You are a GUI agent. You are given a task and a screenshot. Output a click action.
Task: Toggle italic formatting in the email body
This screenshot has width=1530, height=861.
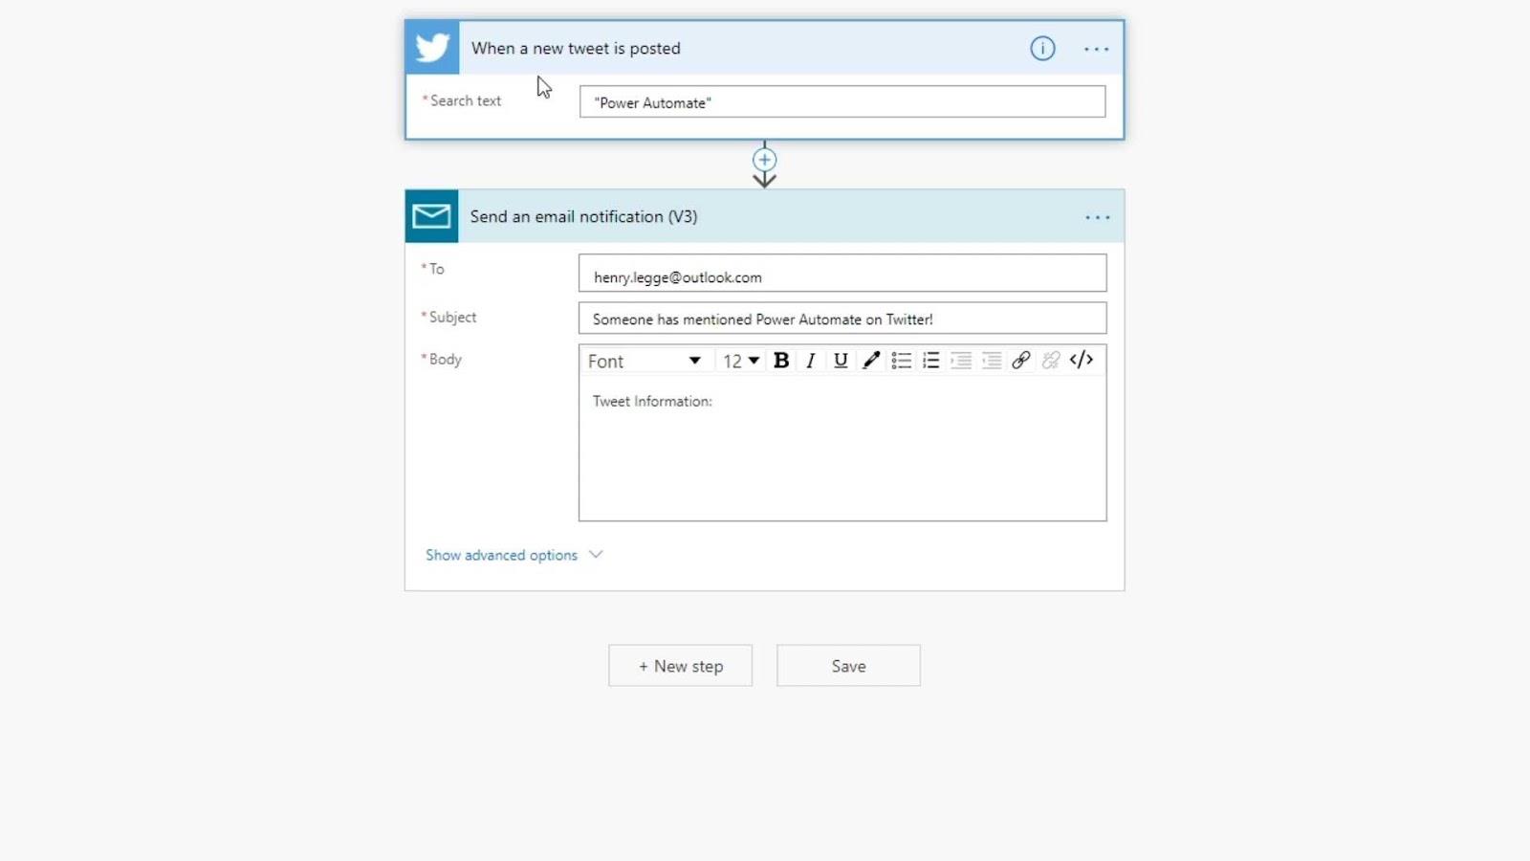pyautogui.click(x=811, y=361)
